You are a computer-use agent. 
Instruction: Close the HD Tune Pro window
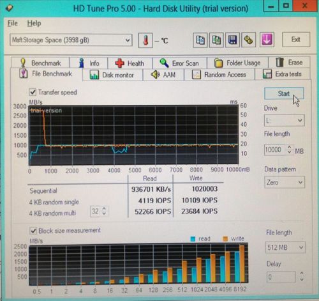coord(305,6)
